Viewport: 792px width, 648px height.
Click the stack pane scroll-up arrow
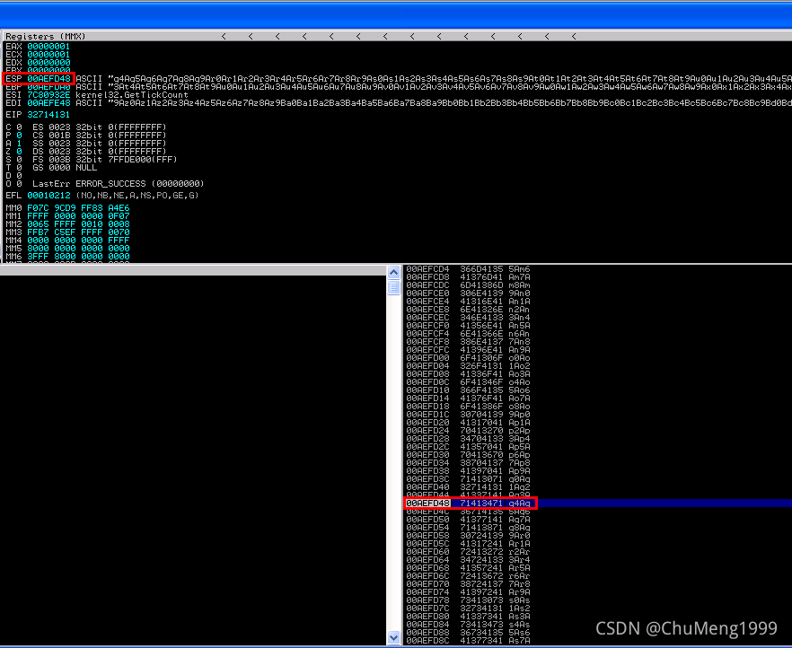(393, 273)
